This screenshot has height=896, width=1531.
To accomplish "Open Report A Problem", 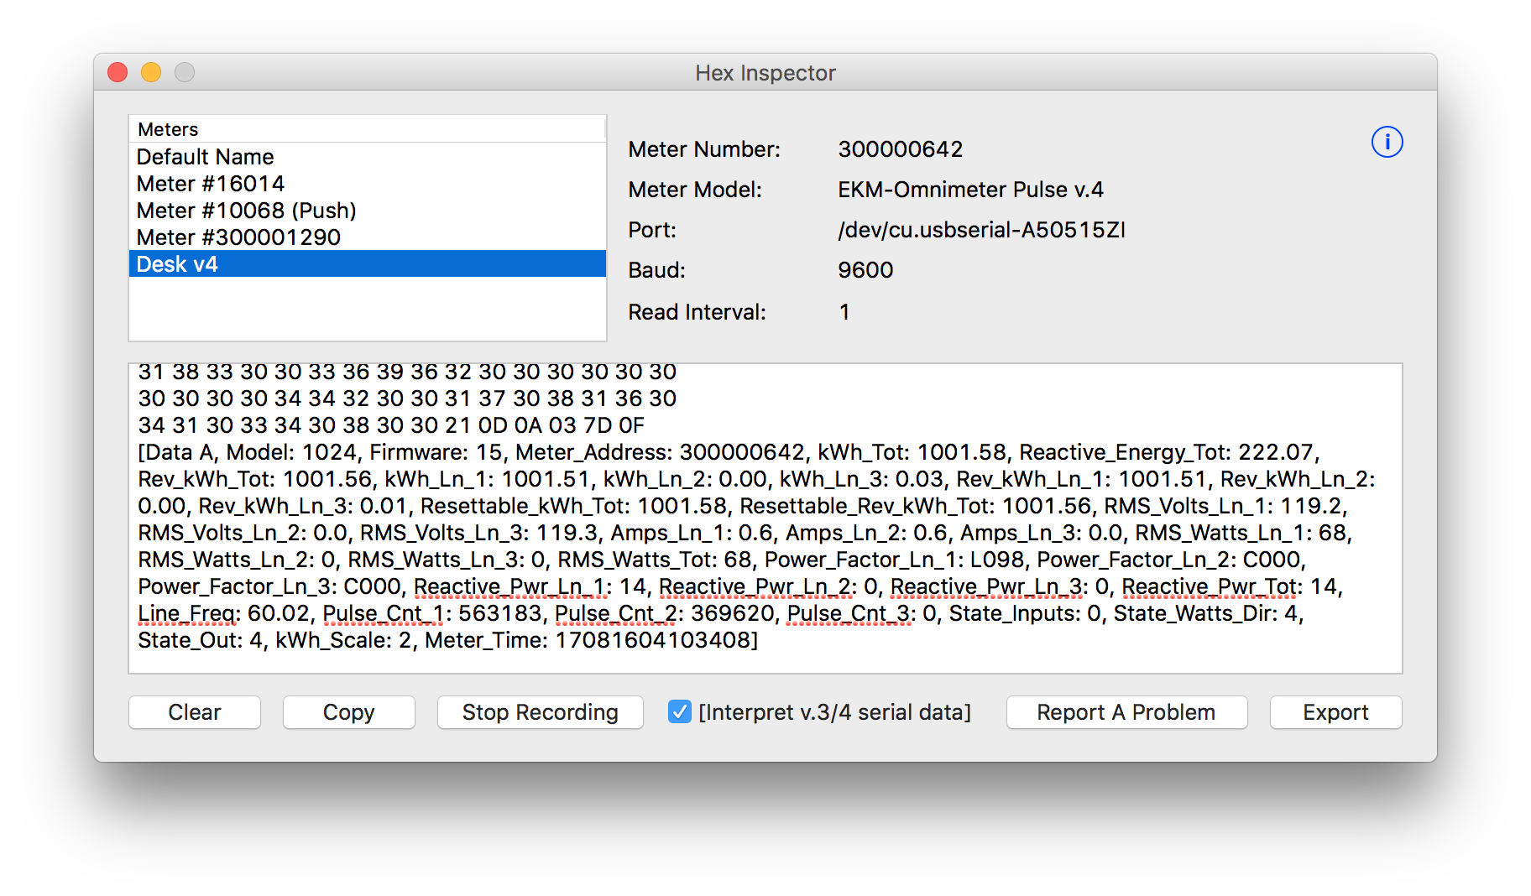I will point(1126,712).
